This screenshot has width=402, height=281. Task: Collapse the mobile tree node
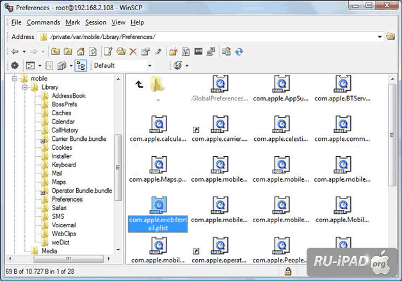click(x=15, y=79)
